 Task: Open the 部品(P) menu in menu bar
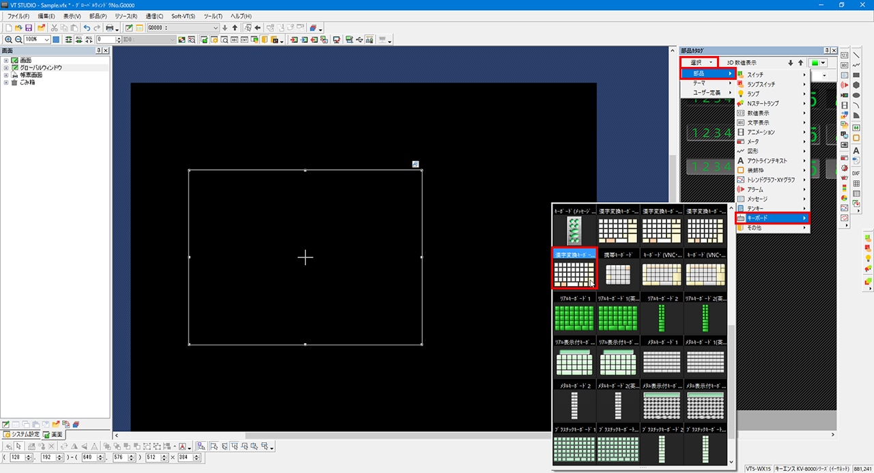click(x=98, y=16)
